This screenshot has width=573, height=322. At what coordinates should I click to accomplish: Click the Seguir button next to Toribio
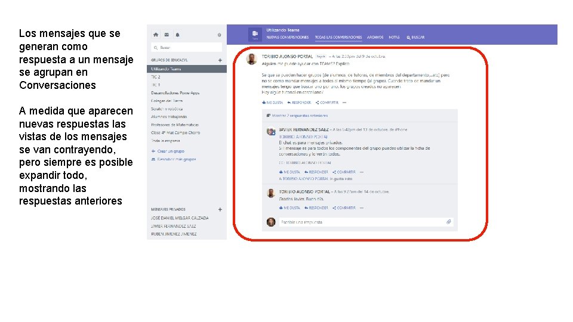[x=321, y=57]
